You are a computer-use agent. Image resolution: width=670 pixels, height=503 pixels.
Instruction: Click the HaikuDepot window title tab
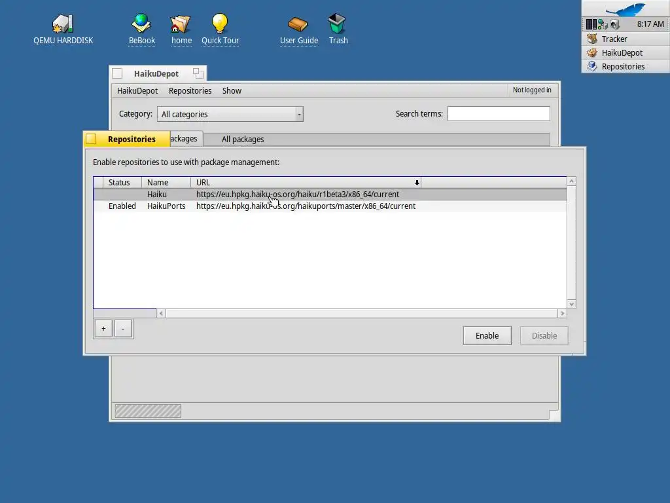(x=156, y=73)
